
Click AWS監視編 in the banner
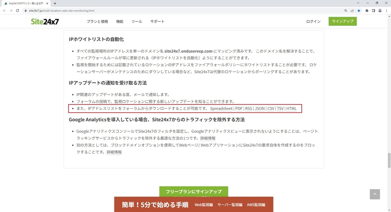coord(256,205)
